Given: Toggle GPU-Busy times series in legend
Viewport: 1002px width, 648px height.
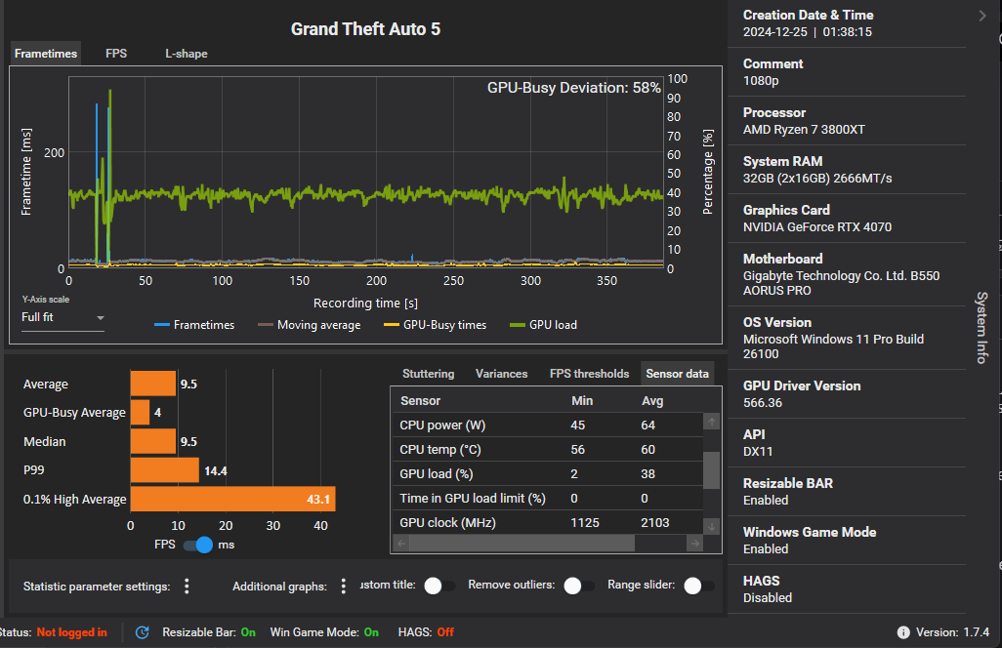Looking at the screenshot, I should click(x=435, y=325).
